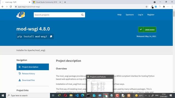Select Project description in Navigation
This screenshot has width=175, height=98.
pyautogui.click(x=33, y=67)
